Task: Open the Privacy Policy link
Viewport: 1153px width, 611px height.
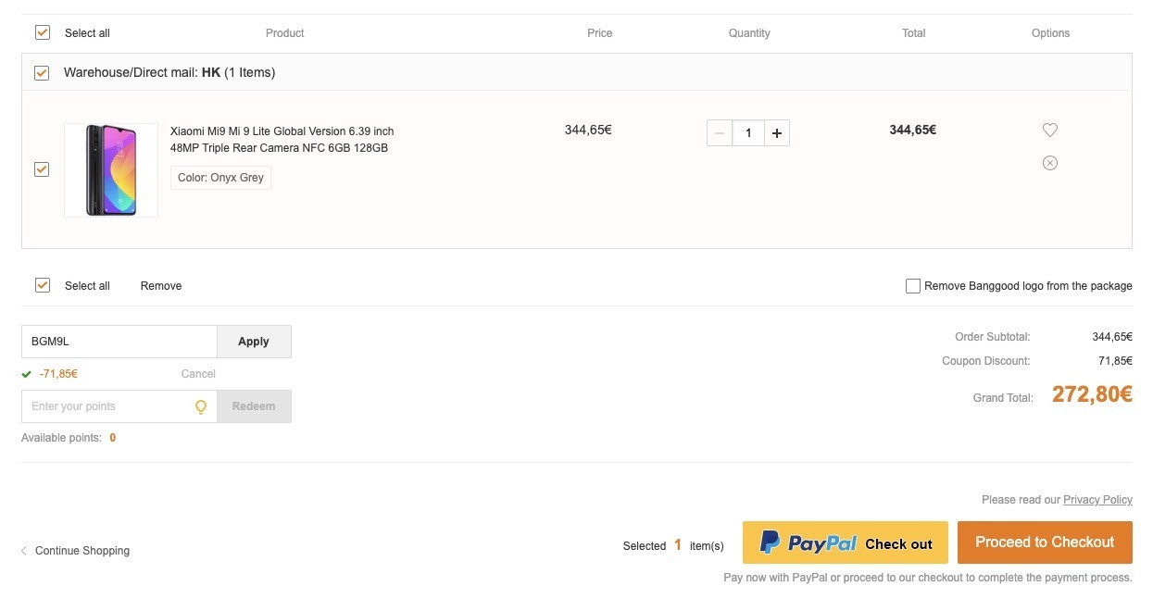Action: tap(1097, 500)
